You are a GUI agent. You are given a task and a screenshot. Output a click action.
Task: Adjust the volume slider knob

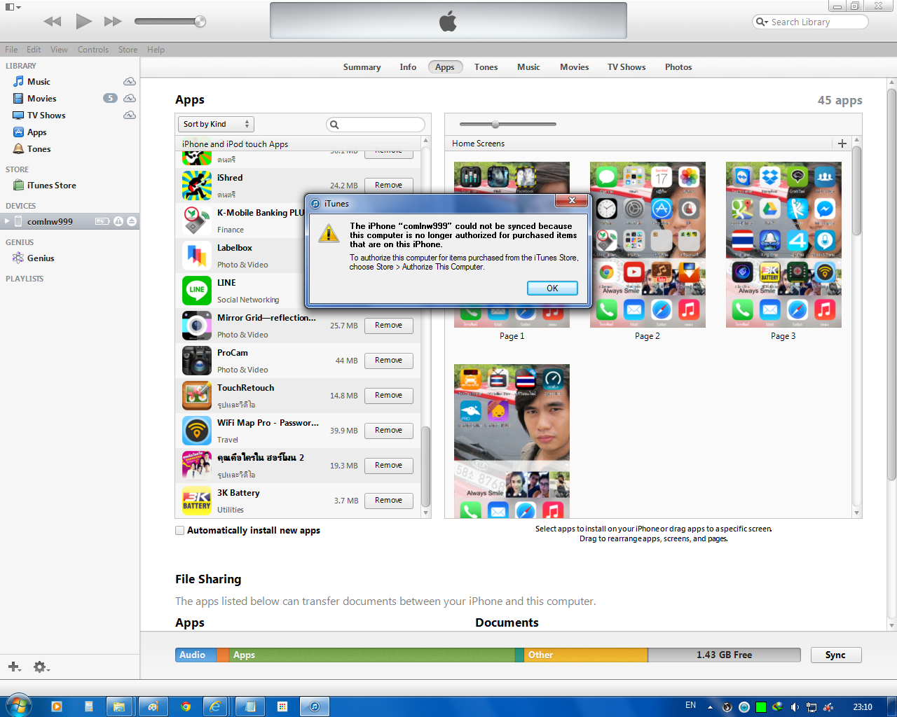200,21
